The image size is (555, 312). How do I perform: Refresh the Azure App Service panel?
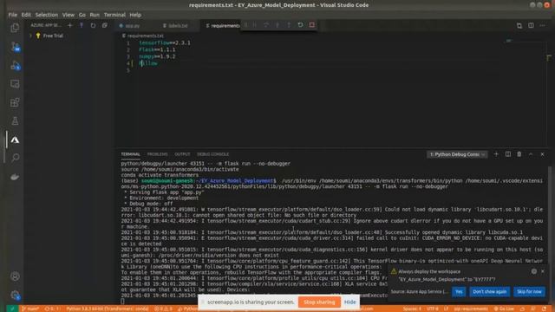click(93, 25)
